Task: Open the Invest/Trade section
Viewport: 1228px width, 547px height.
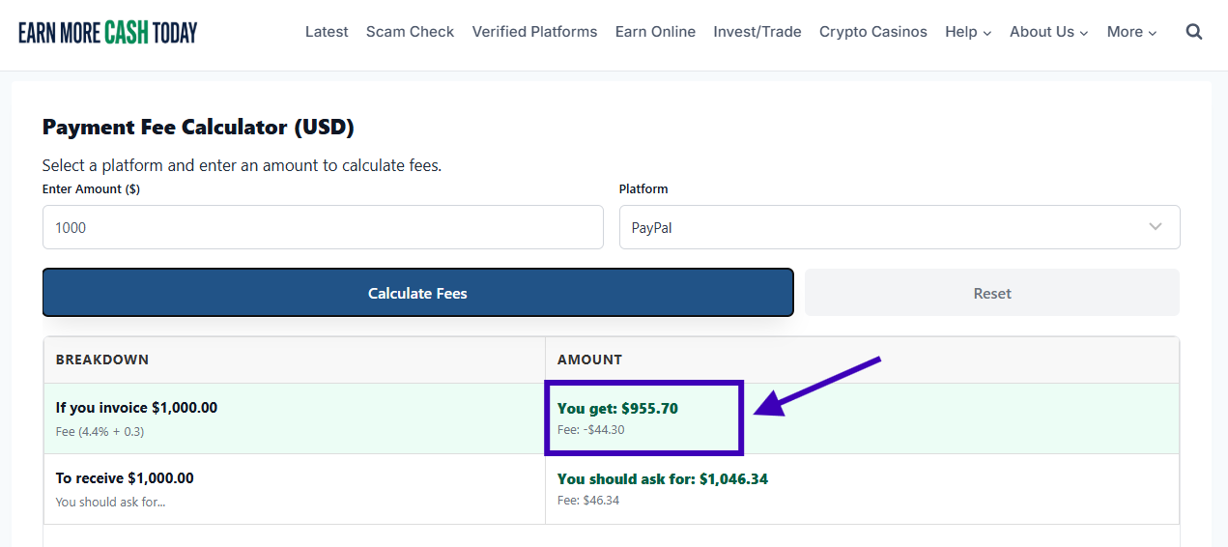Action: [757, 32]
